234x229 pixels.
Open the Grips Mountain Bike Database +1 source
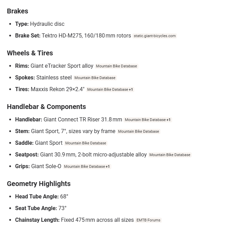pyautogui.click(x=87, y=166)
